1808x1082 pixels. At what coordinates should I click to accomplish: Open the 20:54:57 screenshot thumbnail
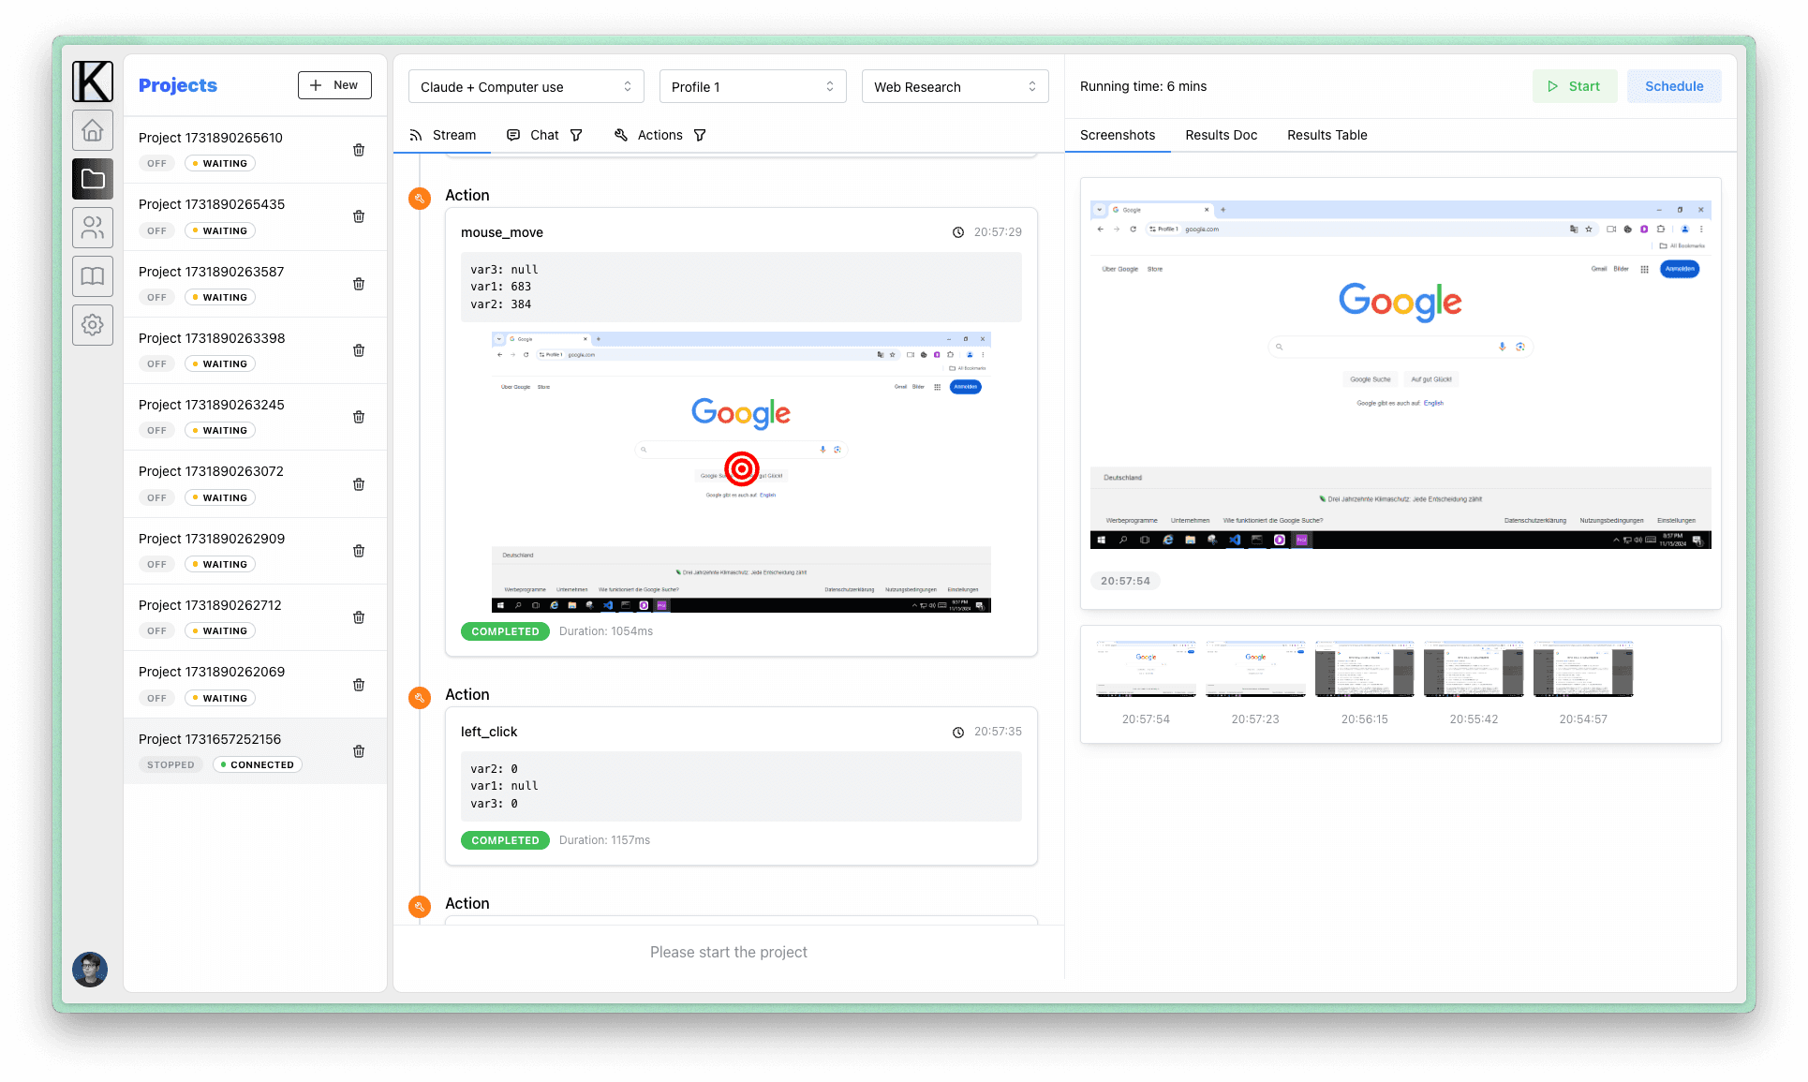pos(1583,669)
